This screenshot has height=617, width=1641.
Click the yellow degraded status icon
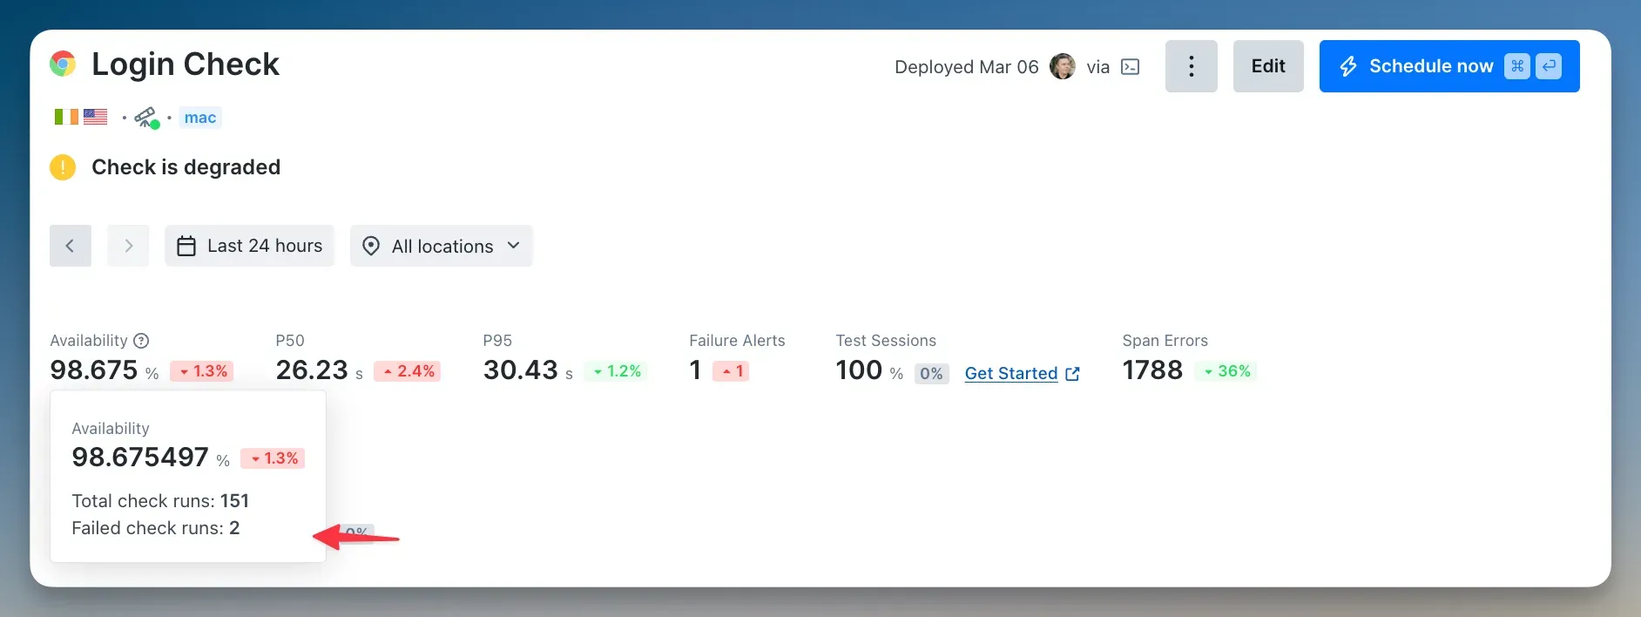(63, 166)
